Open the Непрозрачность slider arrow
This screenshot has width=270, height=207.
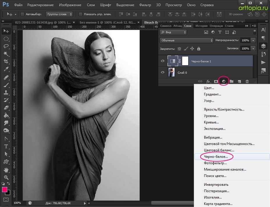pyautogui.click(x=253, y=40)
